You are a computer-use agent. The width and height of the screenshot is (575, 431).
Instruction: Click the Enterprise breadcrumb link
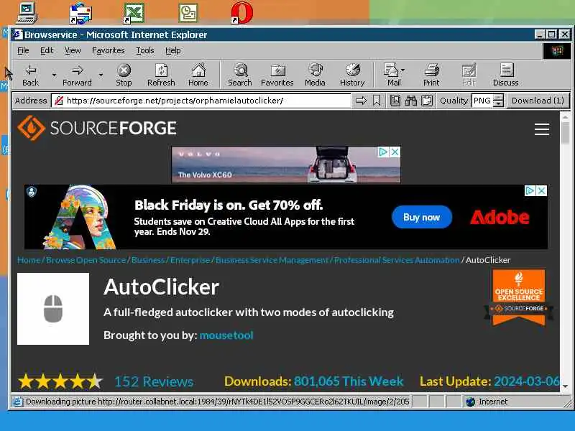[190, 260]
